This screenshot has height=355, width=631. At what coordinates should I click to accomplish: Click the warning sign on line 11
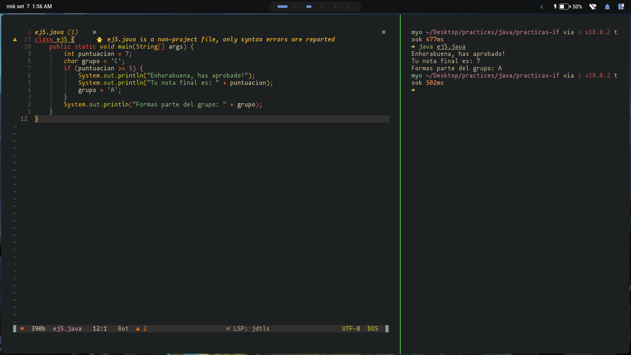click(15, 39)
